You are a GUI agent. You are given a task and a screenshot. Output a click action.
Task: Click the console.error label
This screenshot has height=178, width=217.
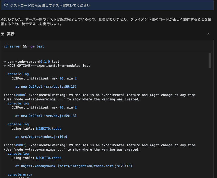(x=20, y=174)
